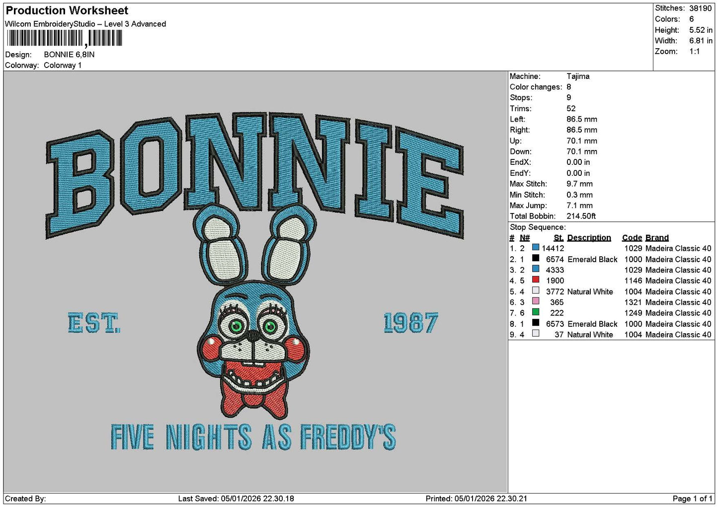
Task: Click the 'Production Worksheet' heading
Action: click(67, 10)
